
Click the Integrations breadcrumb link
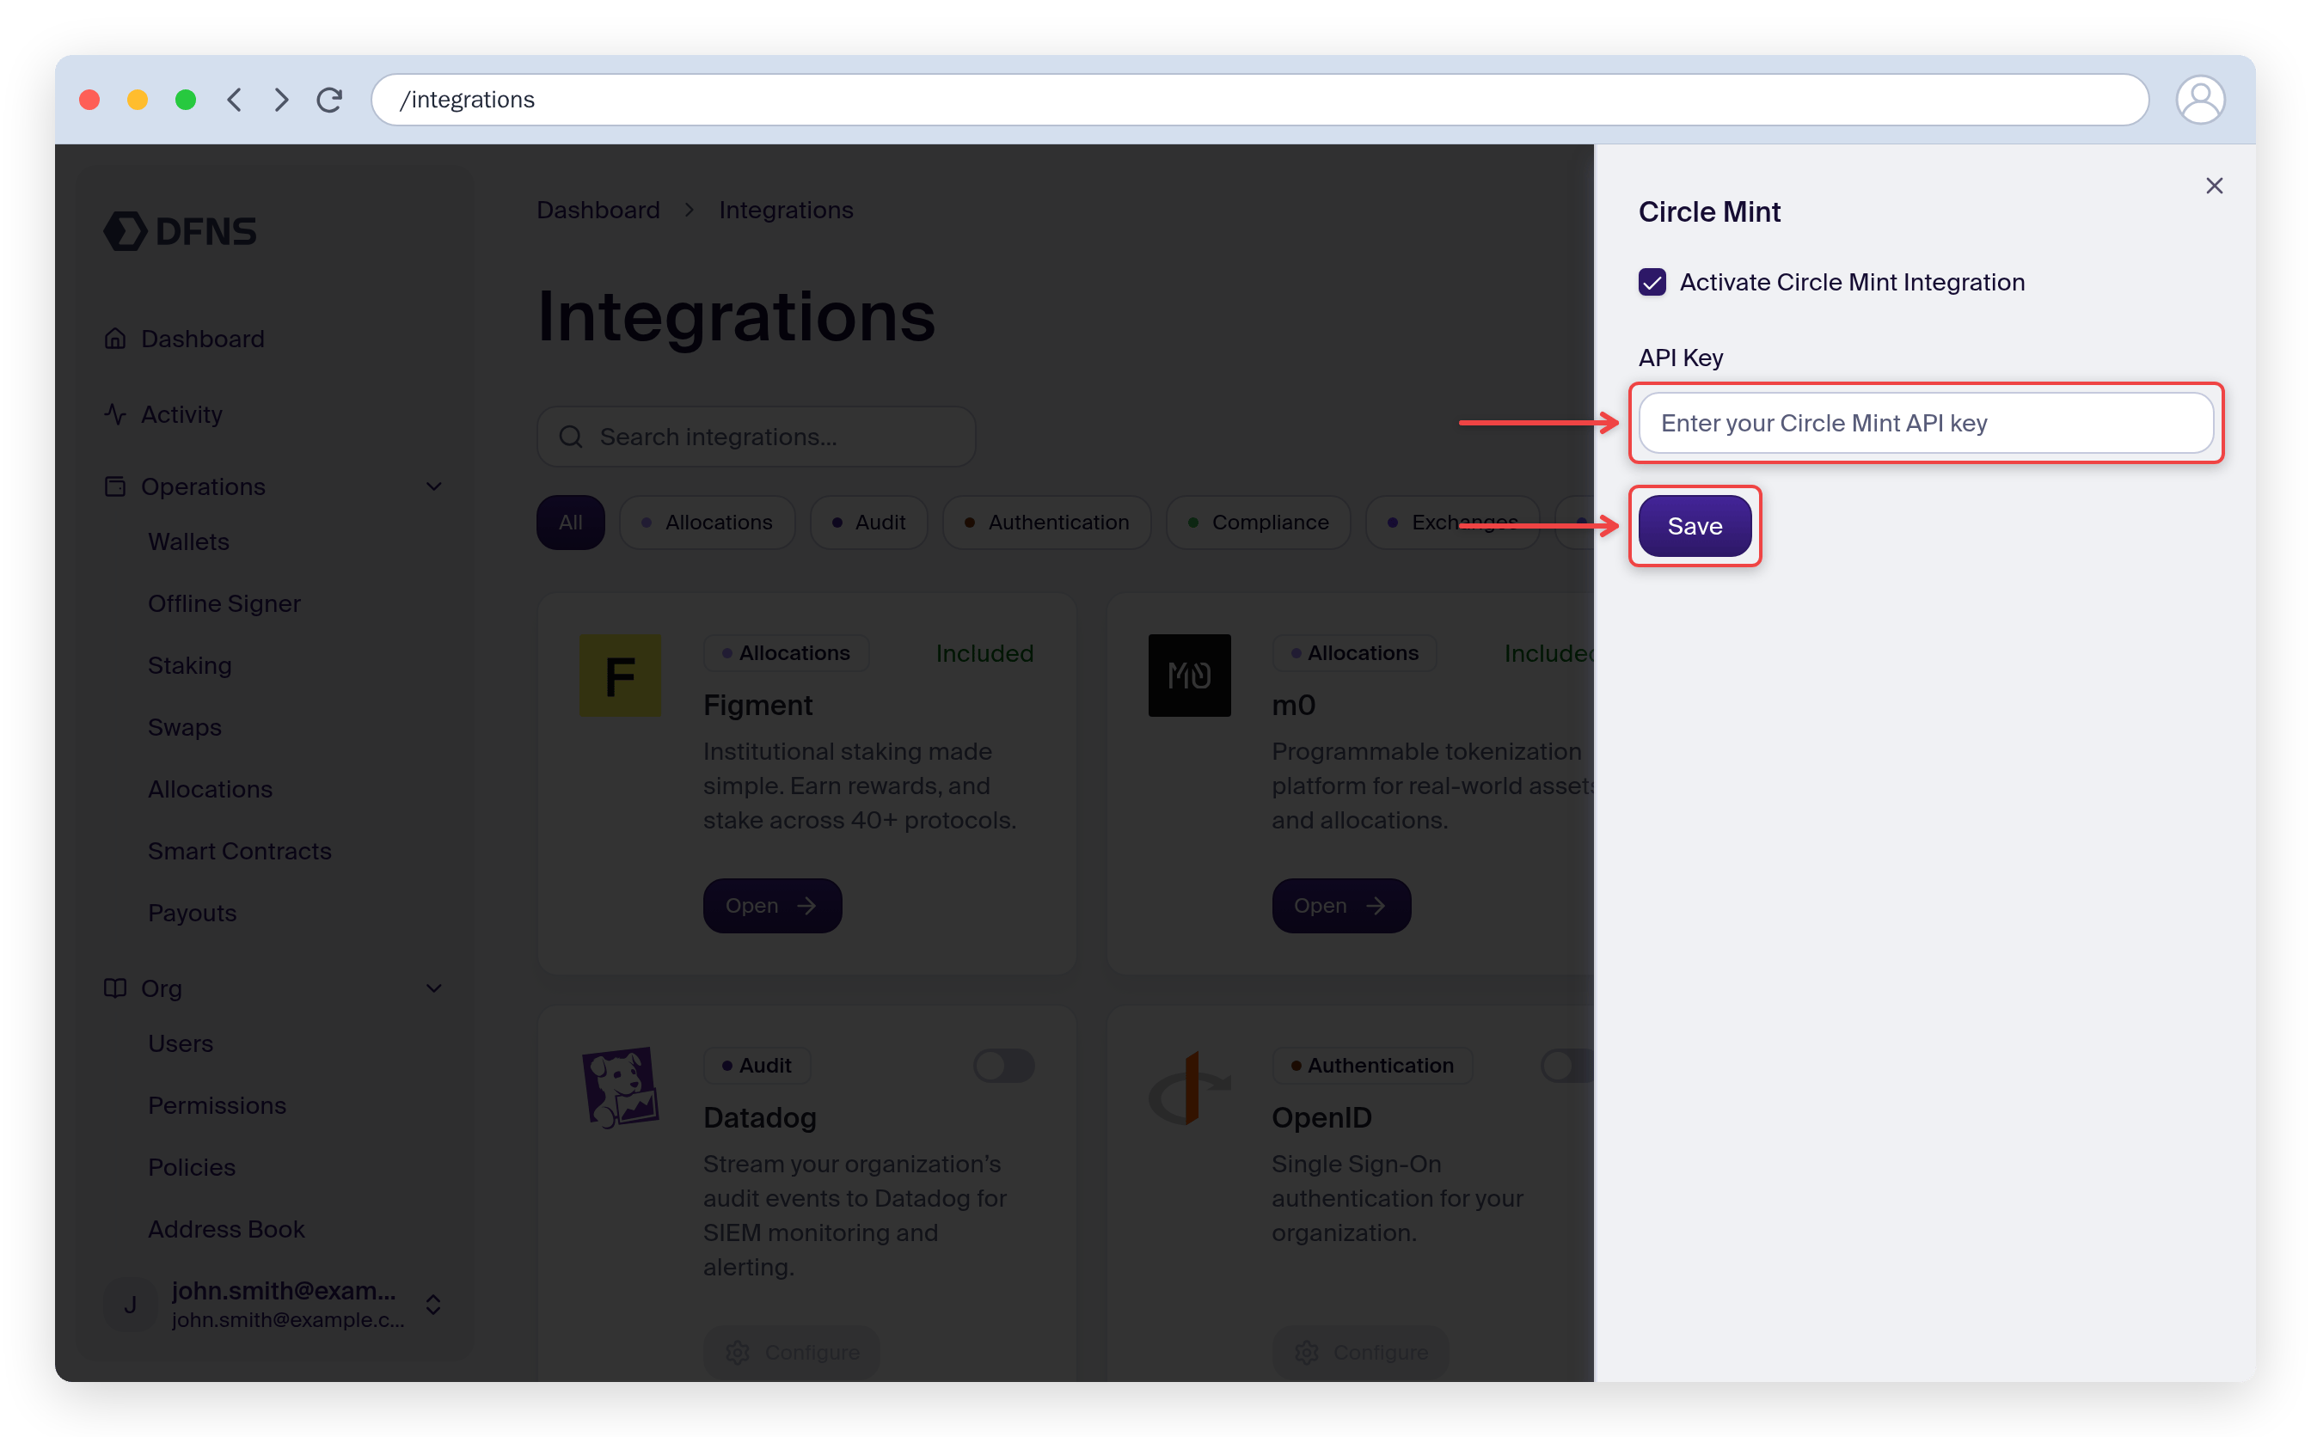point(786,210)
